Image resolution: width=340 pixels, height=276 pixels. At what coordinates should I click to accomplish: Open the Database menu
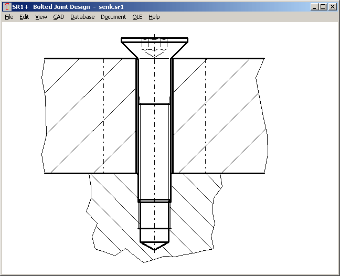82,17
